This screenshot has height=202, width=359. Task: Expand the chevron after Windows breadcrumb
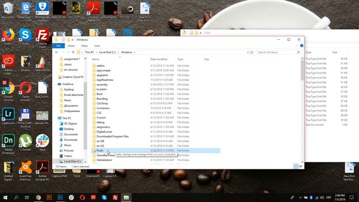[x=135, y=52]
